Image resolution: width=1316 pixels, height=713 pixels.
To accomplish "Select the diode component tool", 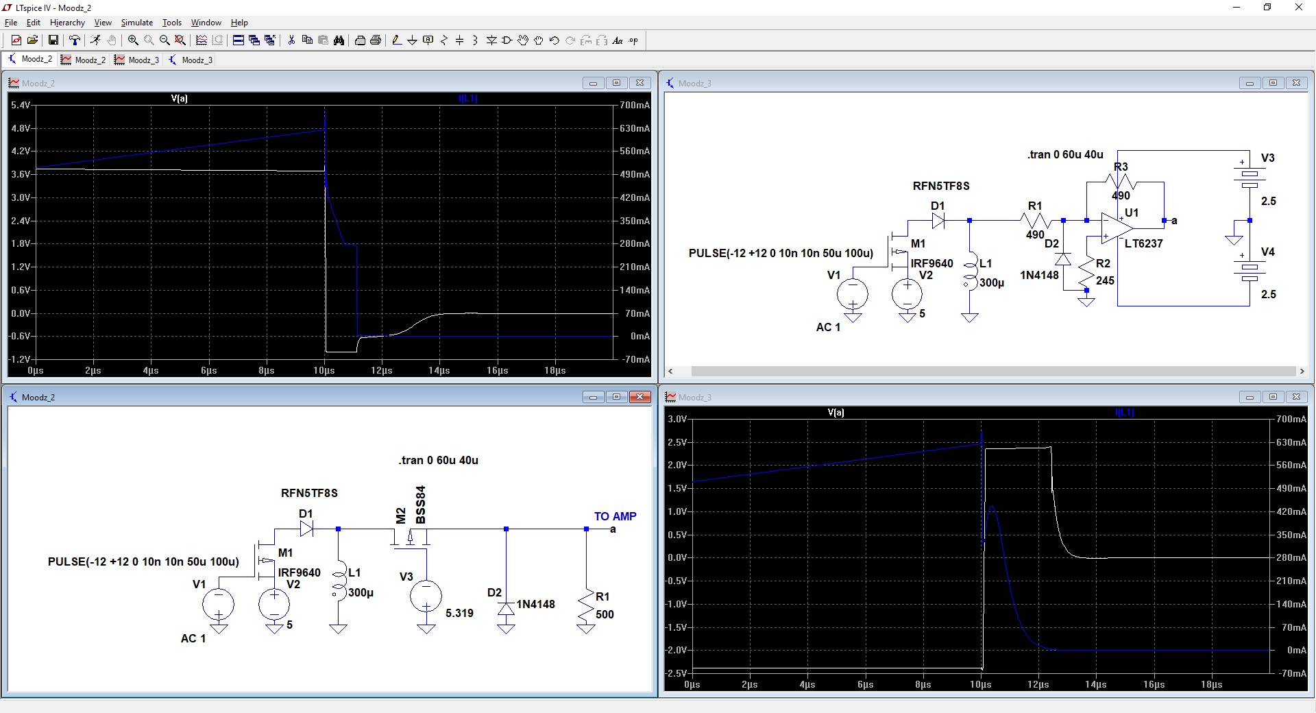I will pyautogui.click(x=491, y=40).
